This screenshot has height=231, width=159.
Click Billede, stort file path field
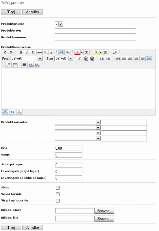74,211
